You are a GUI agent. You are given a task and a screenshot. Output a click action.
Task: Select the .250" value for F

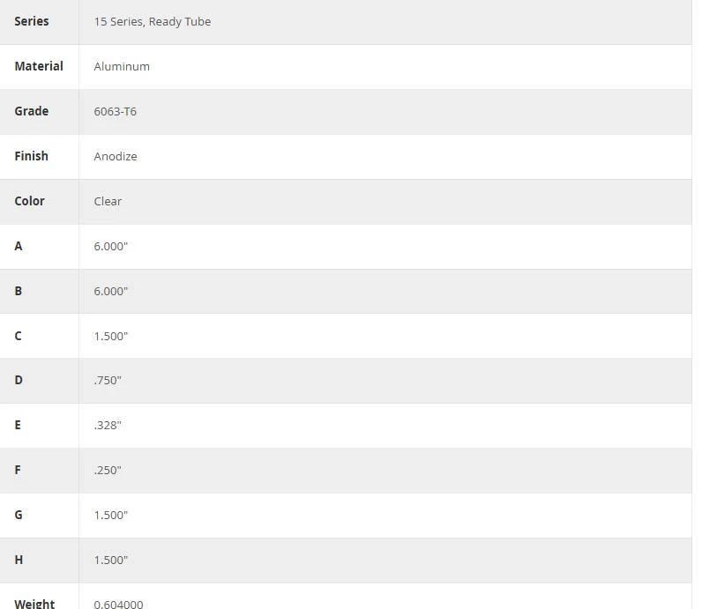(x=108, y=471)
